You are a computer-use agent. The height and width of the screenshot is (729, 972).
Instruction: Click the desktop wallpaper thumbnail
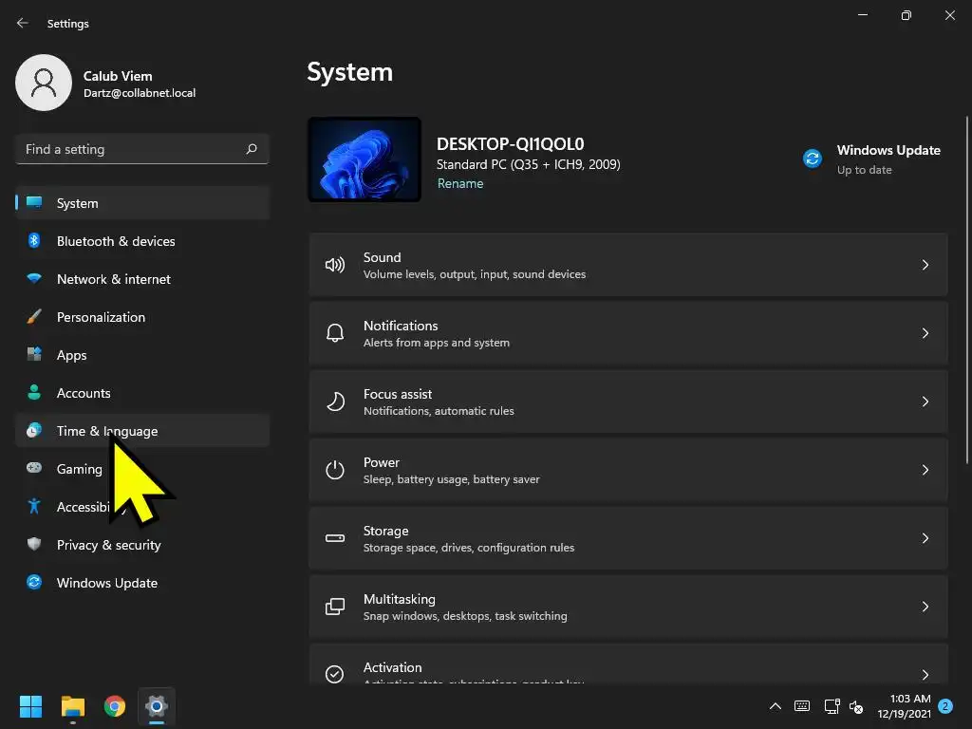[364, 159]
